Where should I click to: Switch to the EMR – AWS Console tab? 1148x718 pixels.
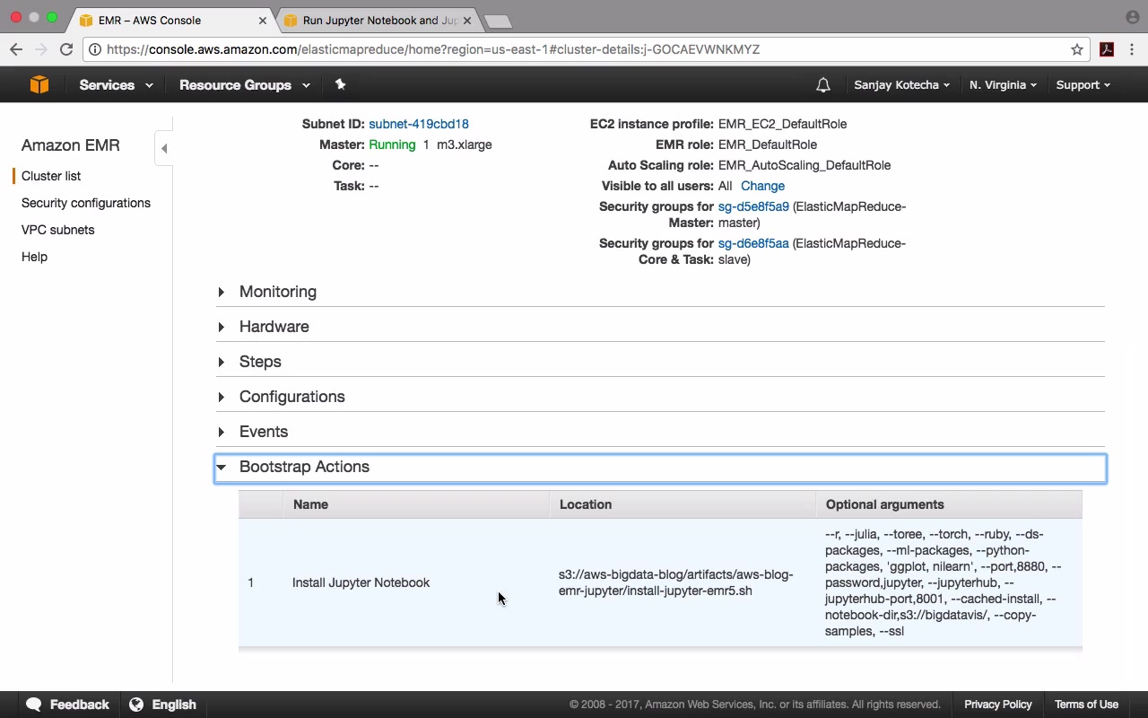(x=170, y=20)
